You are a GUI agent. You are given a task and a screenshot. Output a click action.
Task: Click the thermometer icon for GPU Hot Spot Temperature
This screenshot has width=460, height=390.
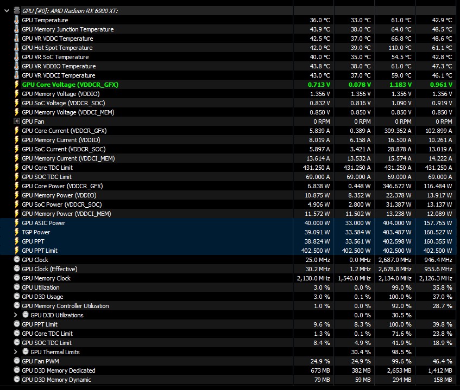pyautogui.click(x=17, y=48)
